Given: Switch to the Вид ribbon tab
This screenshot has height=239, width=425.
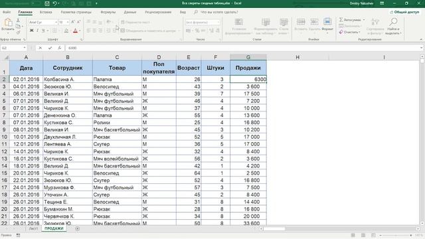Looking at the screenshot, I should tap(183, 12).
